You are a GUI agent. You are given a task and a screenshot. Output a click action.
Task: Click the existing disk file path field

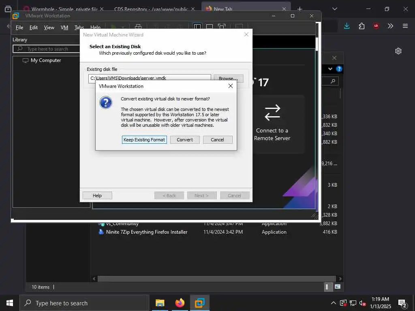coord(150,78)
